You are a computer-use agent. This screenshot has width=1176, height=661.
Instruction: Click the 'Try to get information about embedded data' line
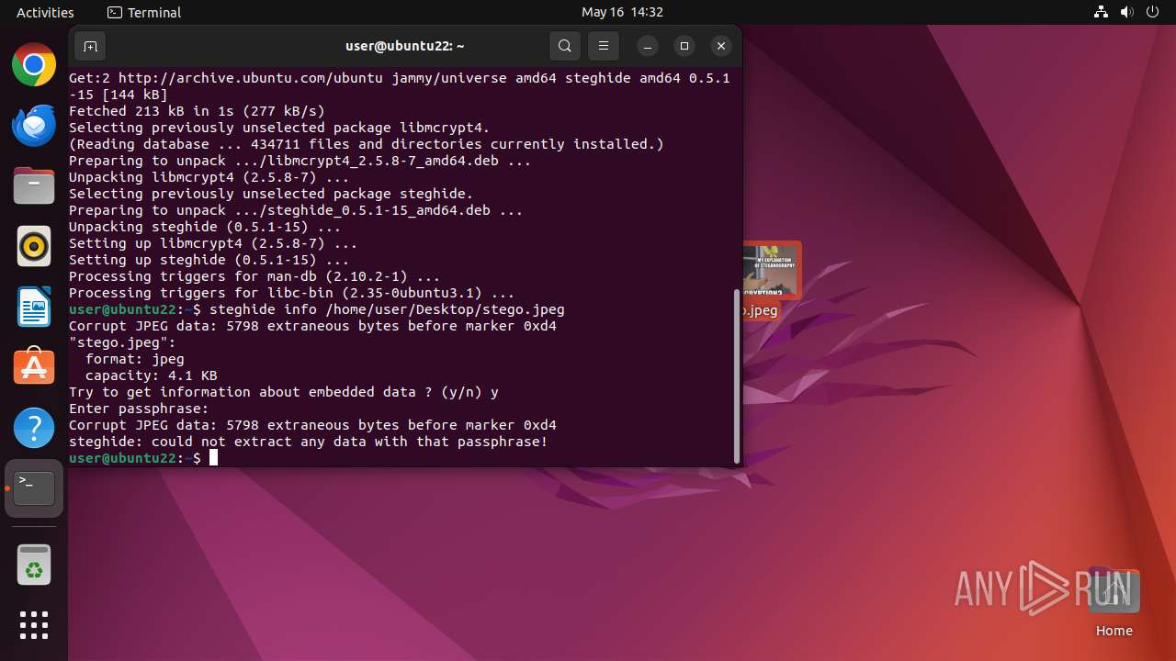click(284, 392)
